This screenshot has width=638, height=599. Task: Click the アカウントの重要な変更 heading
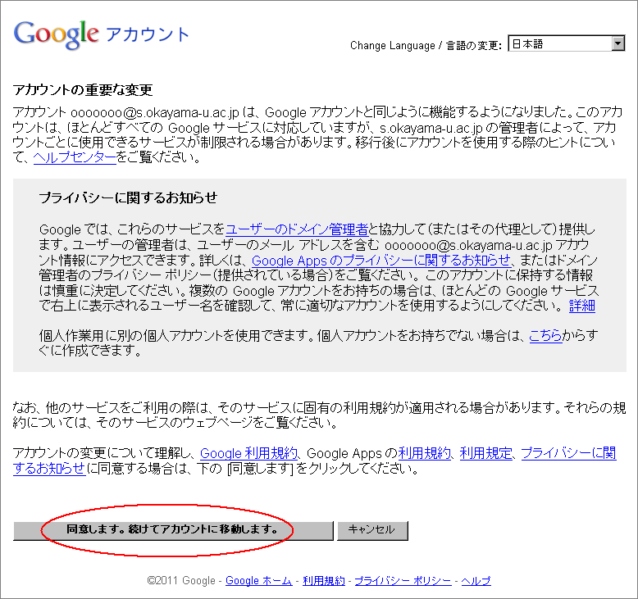click(x=83, y=90)
